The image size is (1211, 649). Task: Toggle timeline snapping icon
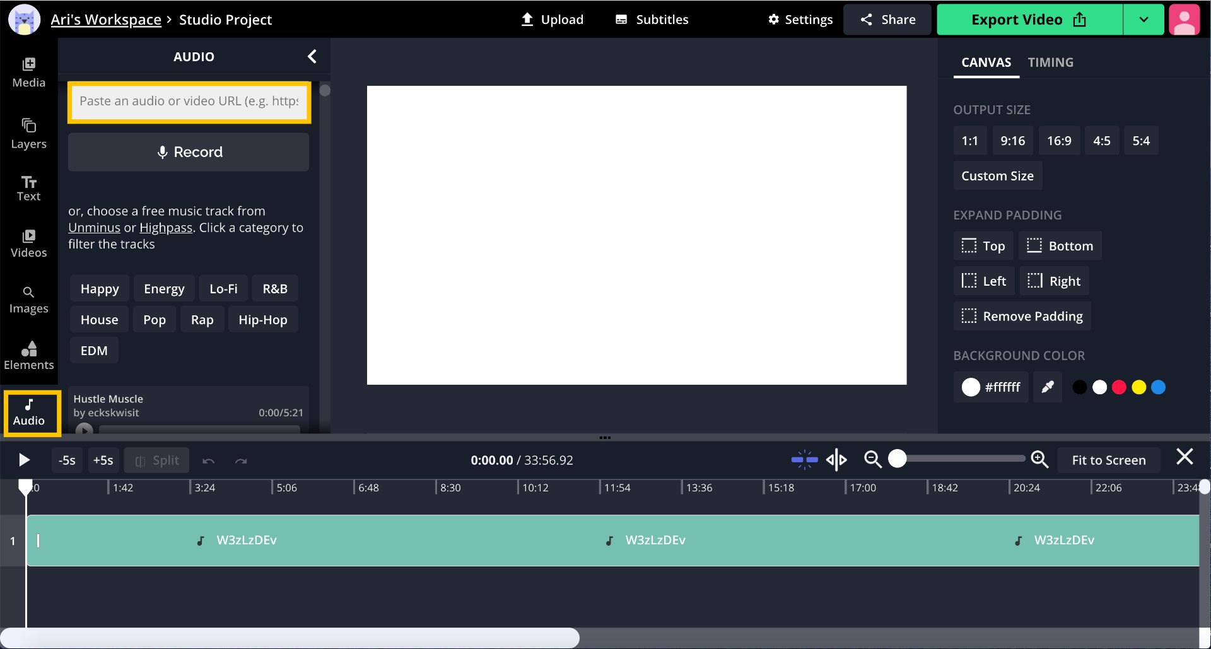tap(804, 460)
